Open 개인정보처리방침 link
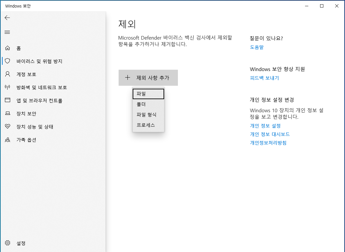The height and width of the screenshot is (252, 345). [x=268, y=143]
